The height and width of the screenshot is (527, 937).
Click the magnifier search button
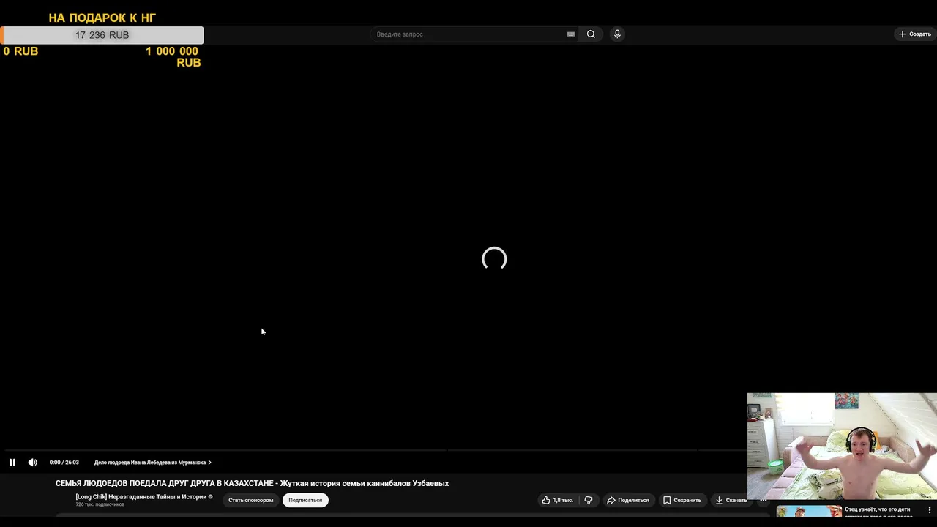(591, 34)
